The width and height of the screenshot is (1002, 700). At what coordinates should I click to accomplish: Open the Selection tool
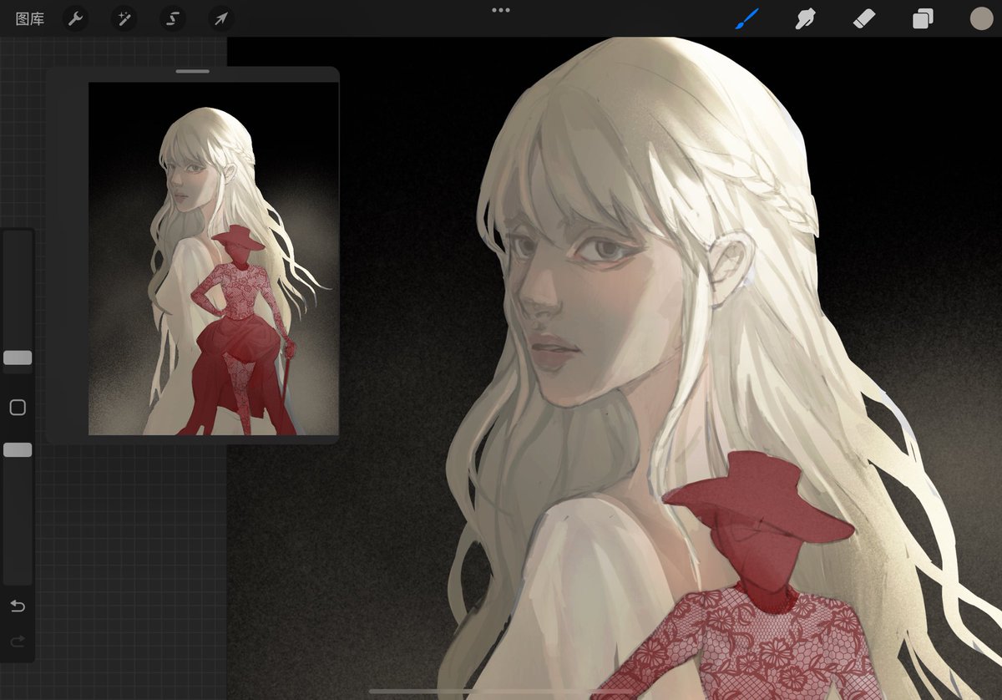pyautogui.click(x=172, y=18)
